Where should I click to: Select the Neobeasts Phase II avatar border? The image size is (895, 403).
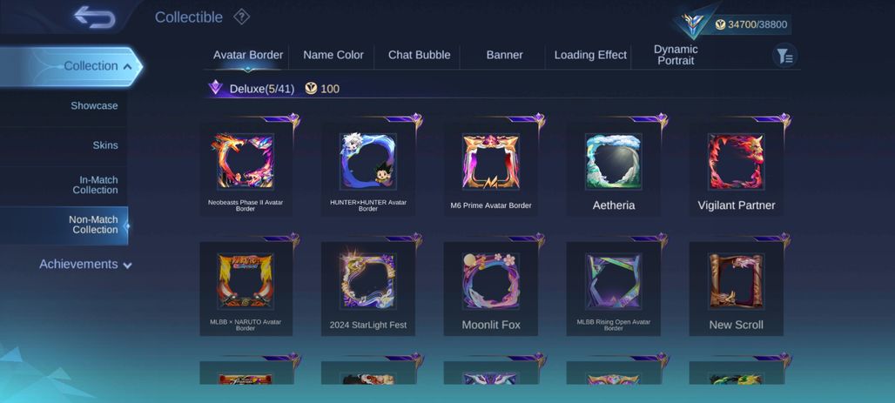coord(246,169)
